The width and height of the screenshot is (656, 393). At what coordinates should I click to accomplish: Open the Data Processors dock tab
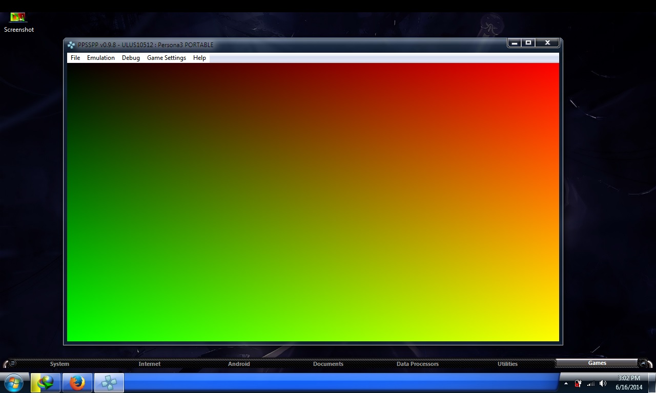pyautogui.click(x=418, y=364)
